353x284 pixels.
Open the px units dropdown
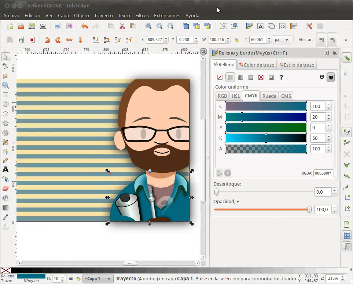click(x=282, y=40)
